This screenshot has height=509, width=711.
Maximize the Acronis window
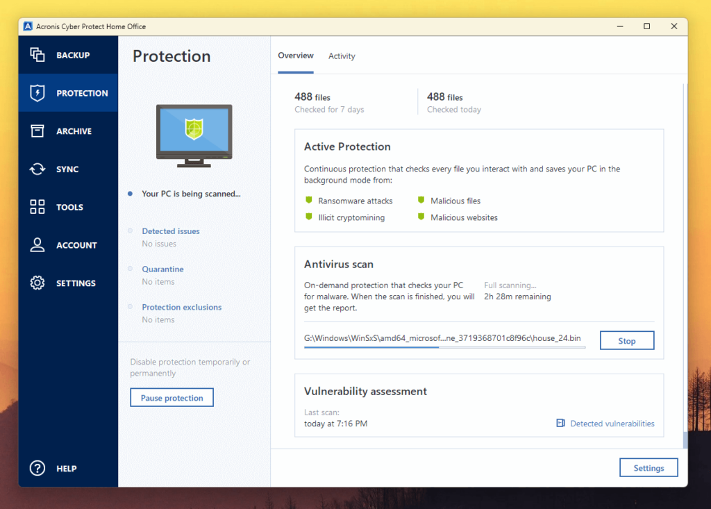[x=646, y=26]
